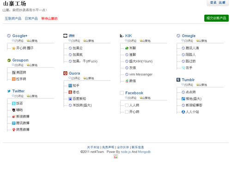Open the Tumblr product title
This screenshot has height=184, width=231.
point(188,80)
